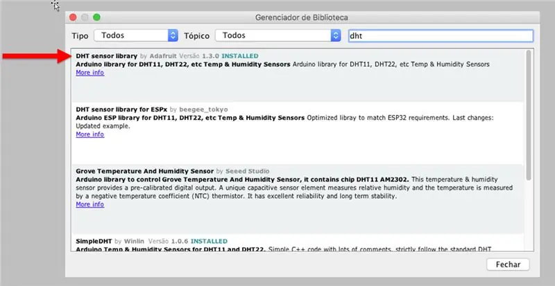Click the beegee_tokyo author name
The width and height of the screenshot is (555, 286).
pyautogui.click(x=203, y=109)
